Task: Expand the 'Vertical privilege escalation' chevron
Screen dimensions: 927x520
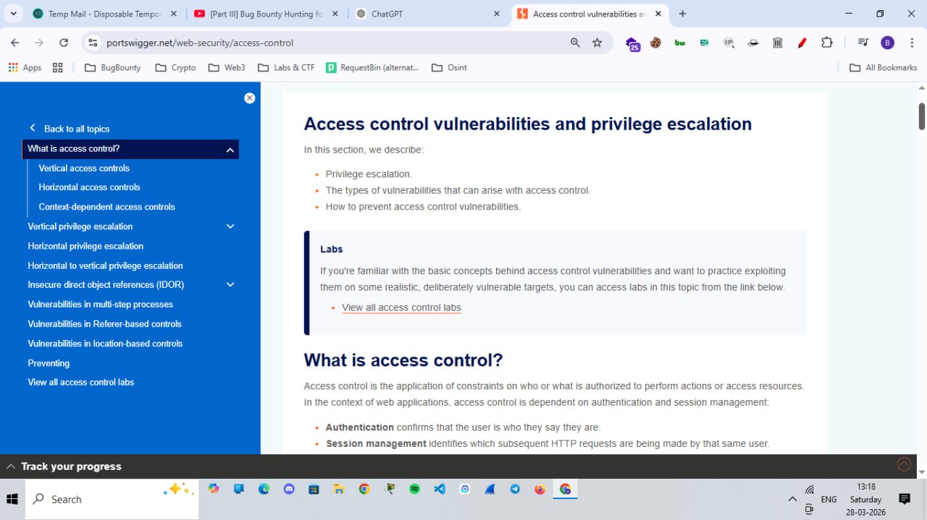Action: point(230,226)
